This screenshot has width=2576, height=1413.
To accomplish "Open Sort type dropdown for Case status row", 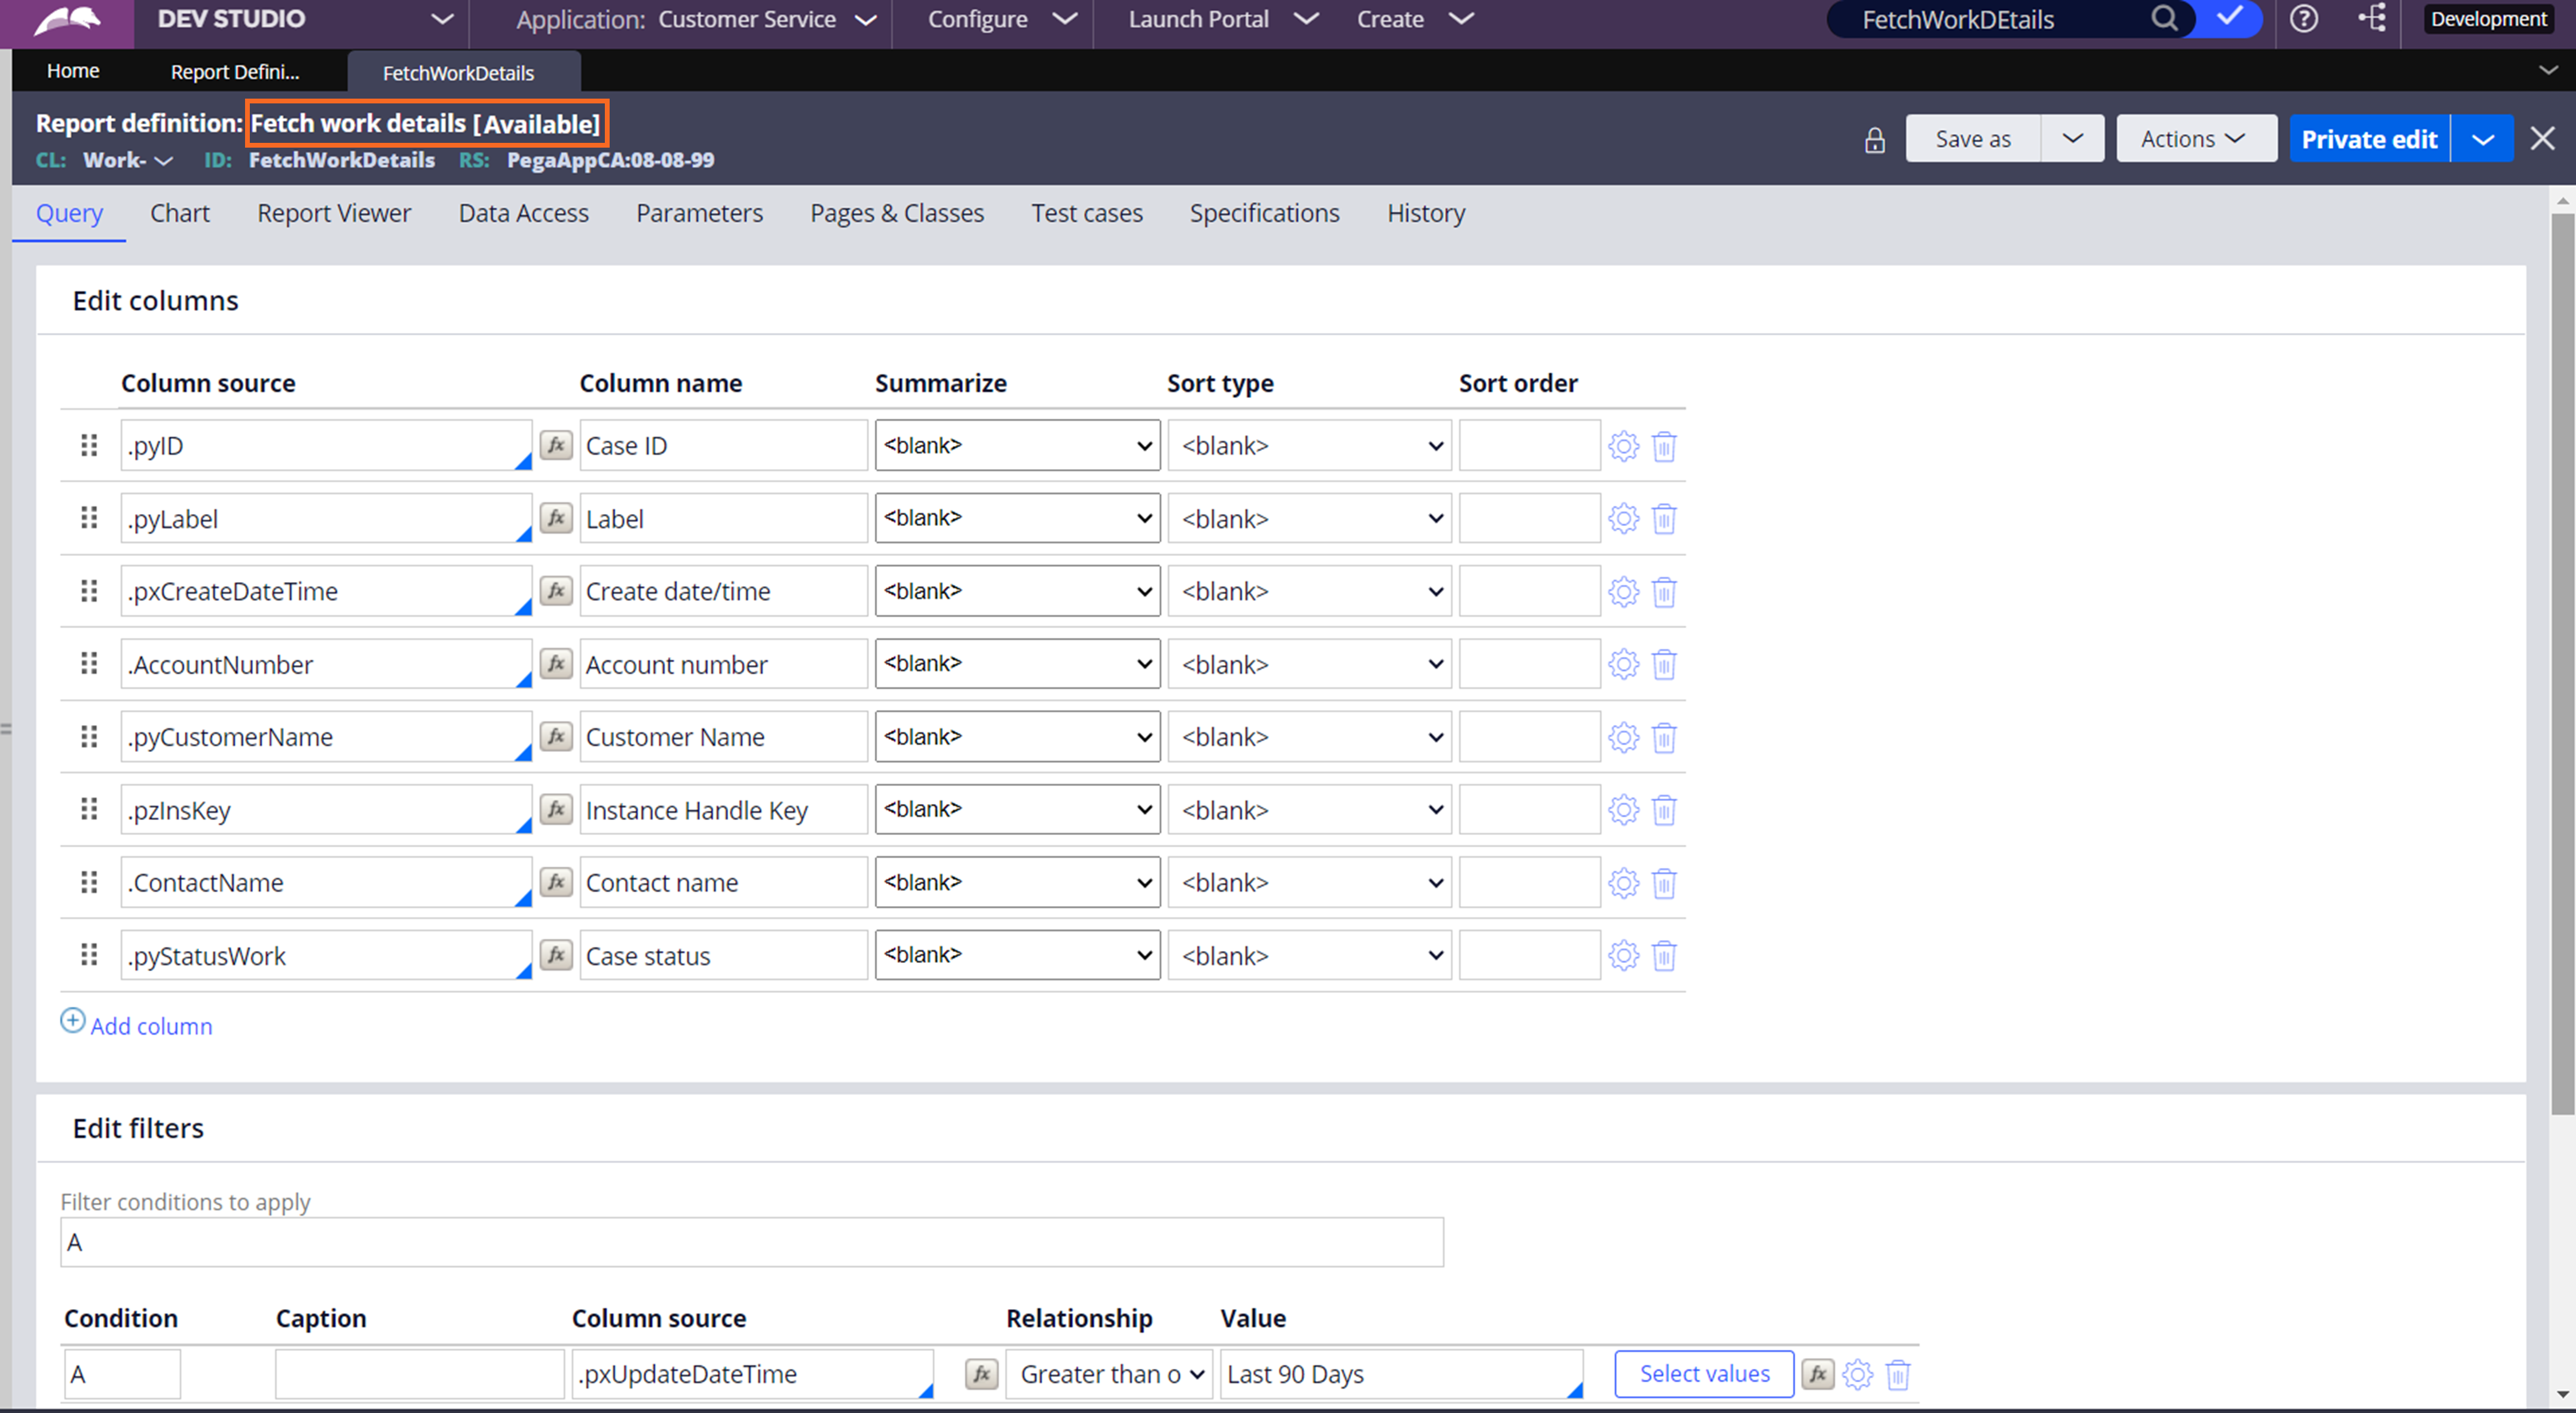I will coord(1309,956).
